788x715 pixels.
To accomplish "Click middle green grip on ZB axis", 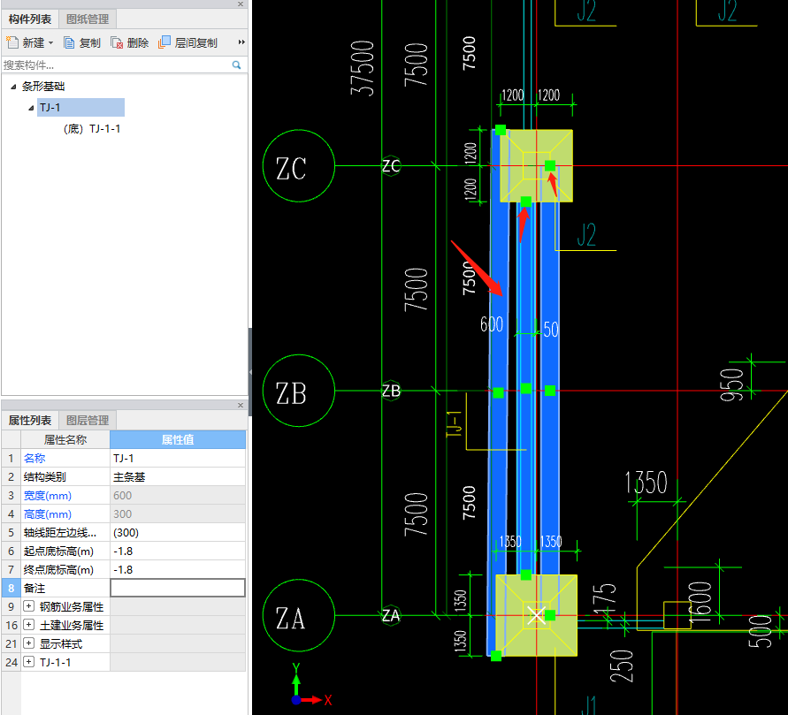I will 526,389.
